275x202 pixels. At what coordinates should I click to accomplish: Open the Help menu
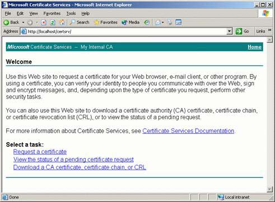pyautogui.click(x=86, y=13)
